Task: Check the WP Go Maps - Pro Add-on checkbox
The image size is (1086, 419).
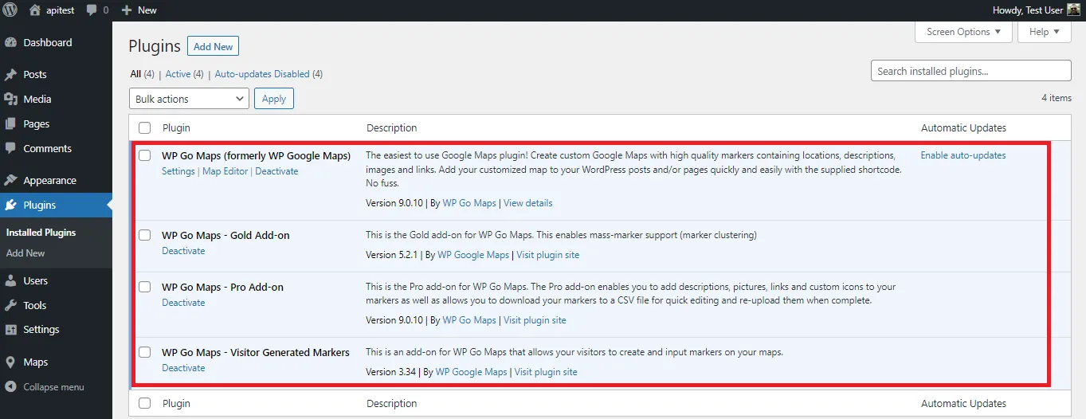Action: point(144,288)
